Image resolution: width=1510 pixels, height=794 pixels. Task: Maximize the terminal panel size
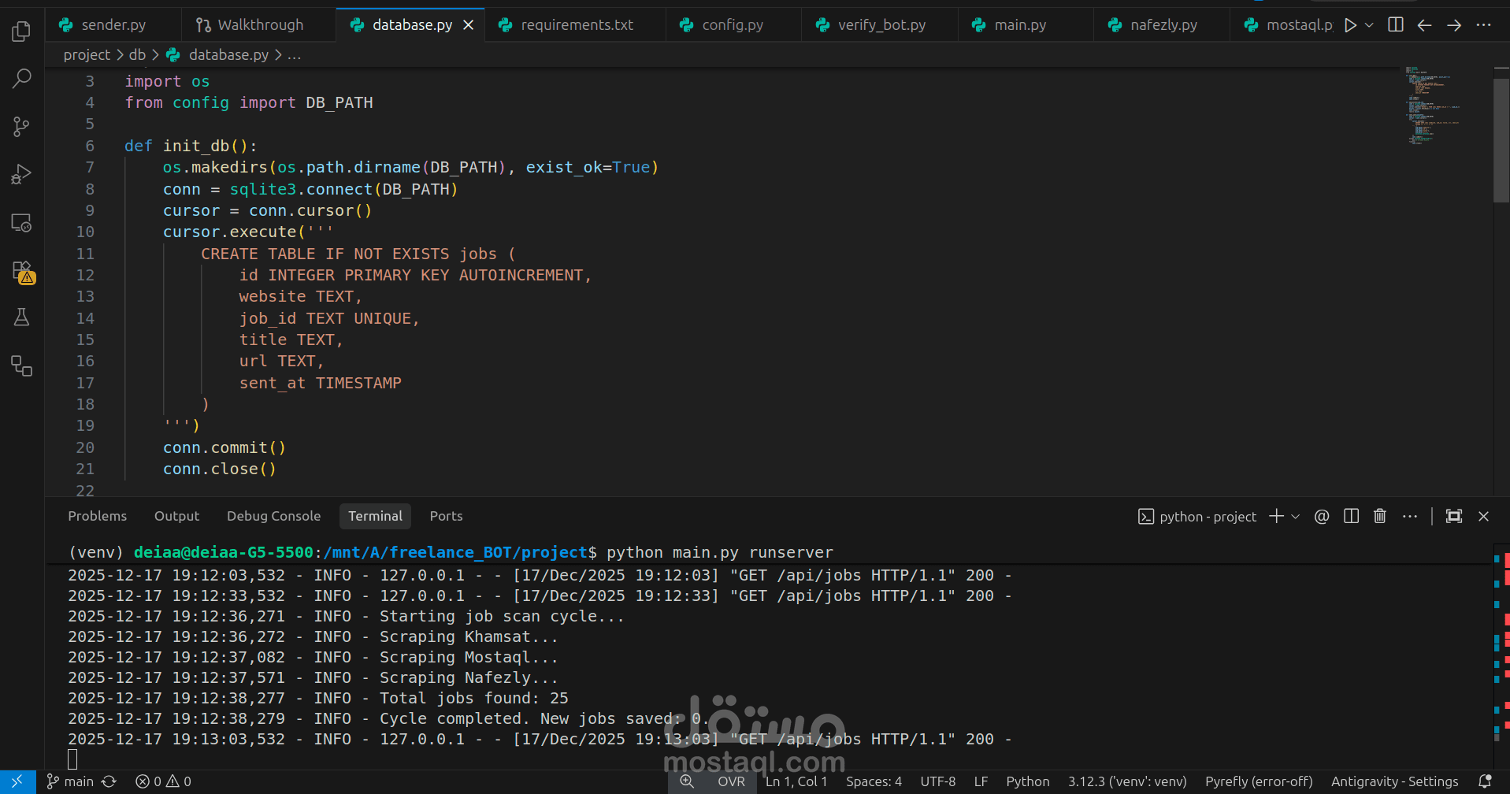tap(1454, 516)
